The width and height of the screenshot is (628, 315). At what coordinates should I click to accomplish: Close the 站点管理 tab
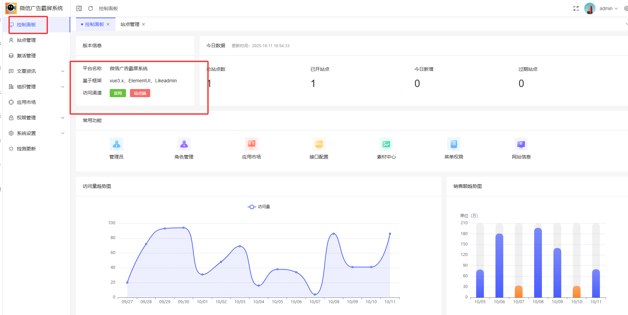(x=143, y=24)
